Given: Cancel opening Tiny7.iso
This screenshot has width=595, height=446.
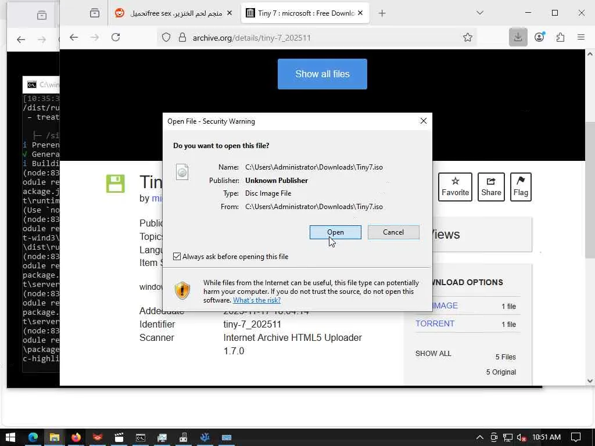Looking at the screenshot, I should (x=393, y=232).
